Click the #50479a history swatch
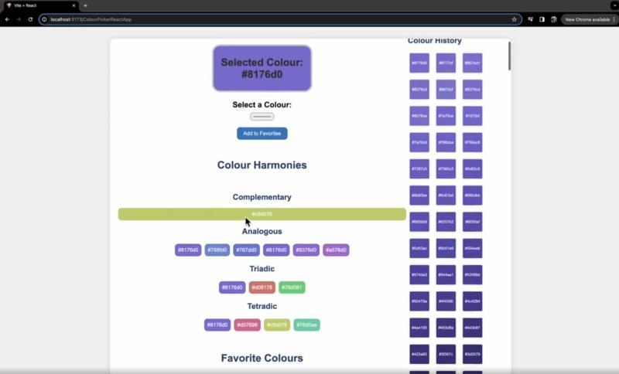The height and width of the screenshot is (374, 619). tap(419, 301)
